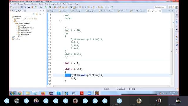Switch to the Locators.java editor tab
This screenshot has width=188, height=106.
(78, 11)
